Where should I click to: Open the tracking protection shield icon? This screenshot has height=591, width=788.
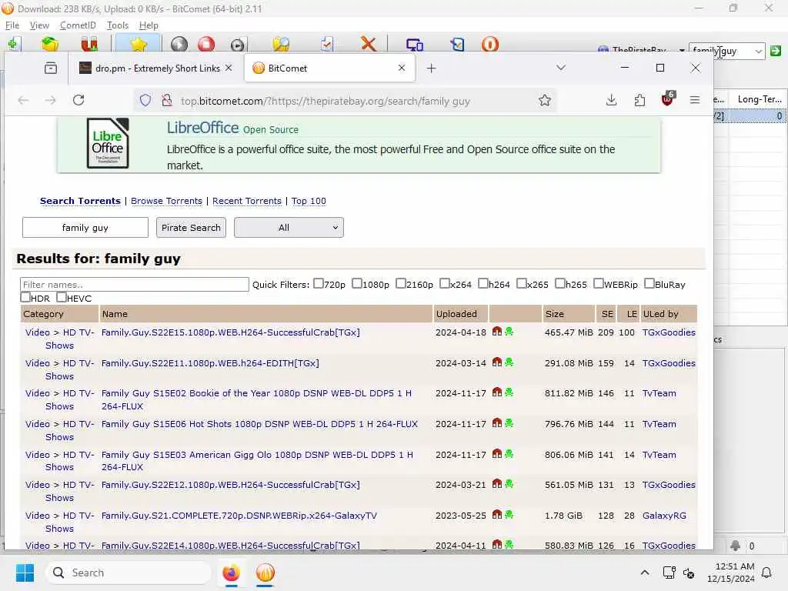145,101
